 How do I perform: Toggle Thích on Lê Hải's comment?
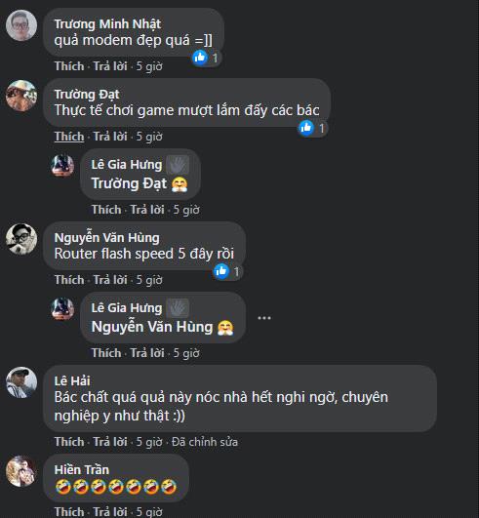(x=69, y=442)
